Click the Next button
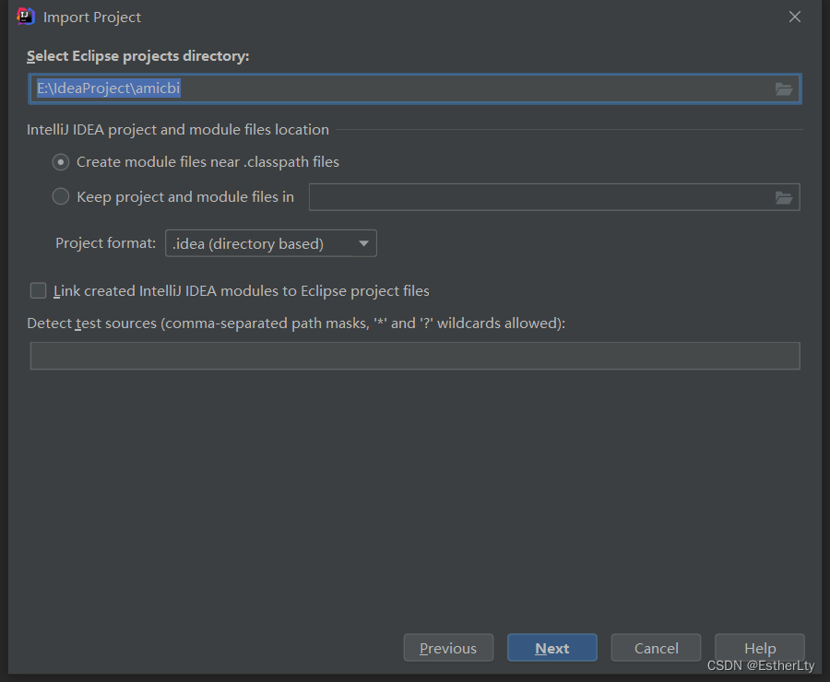This screenshot has height=682, width=830. (x=552, y=648)
